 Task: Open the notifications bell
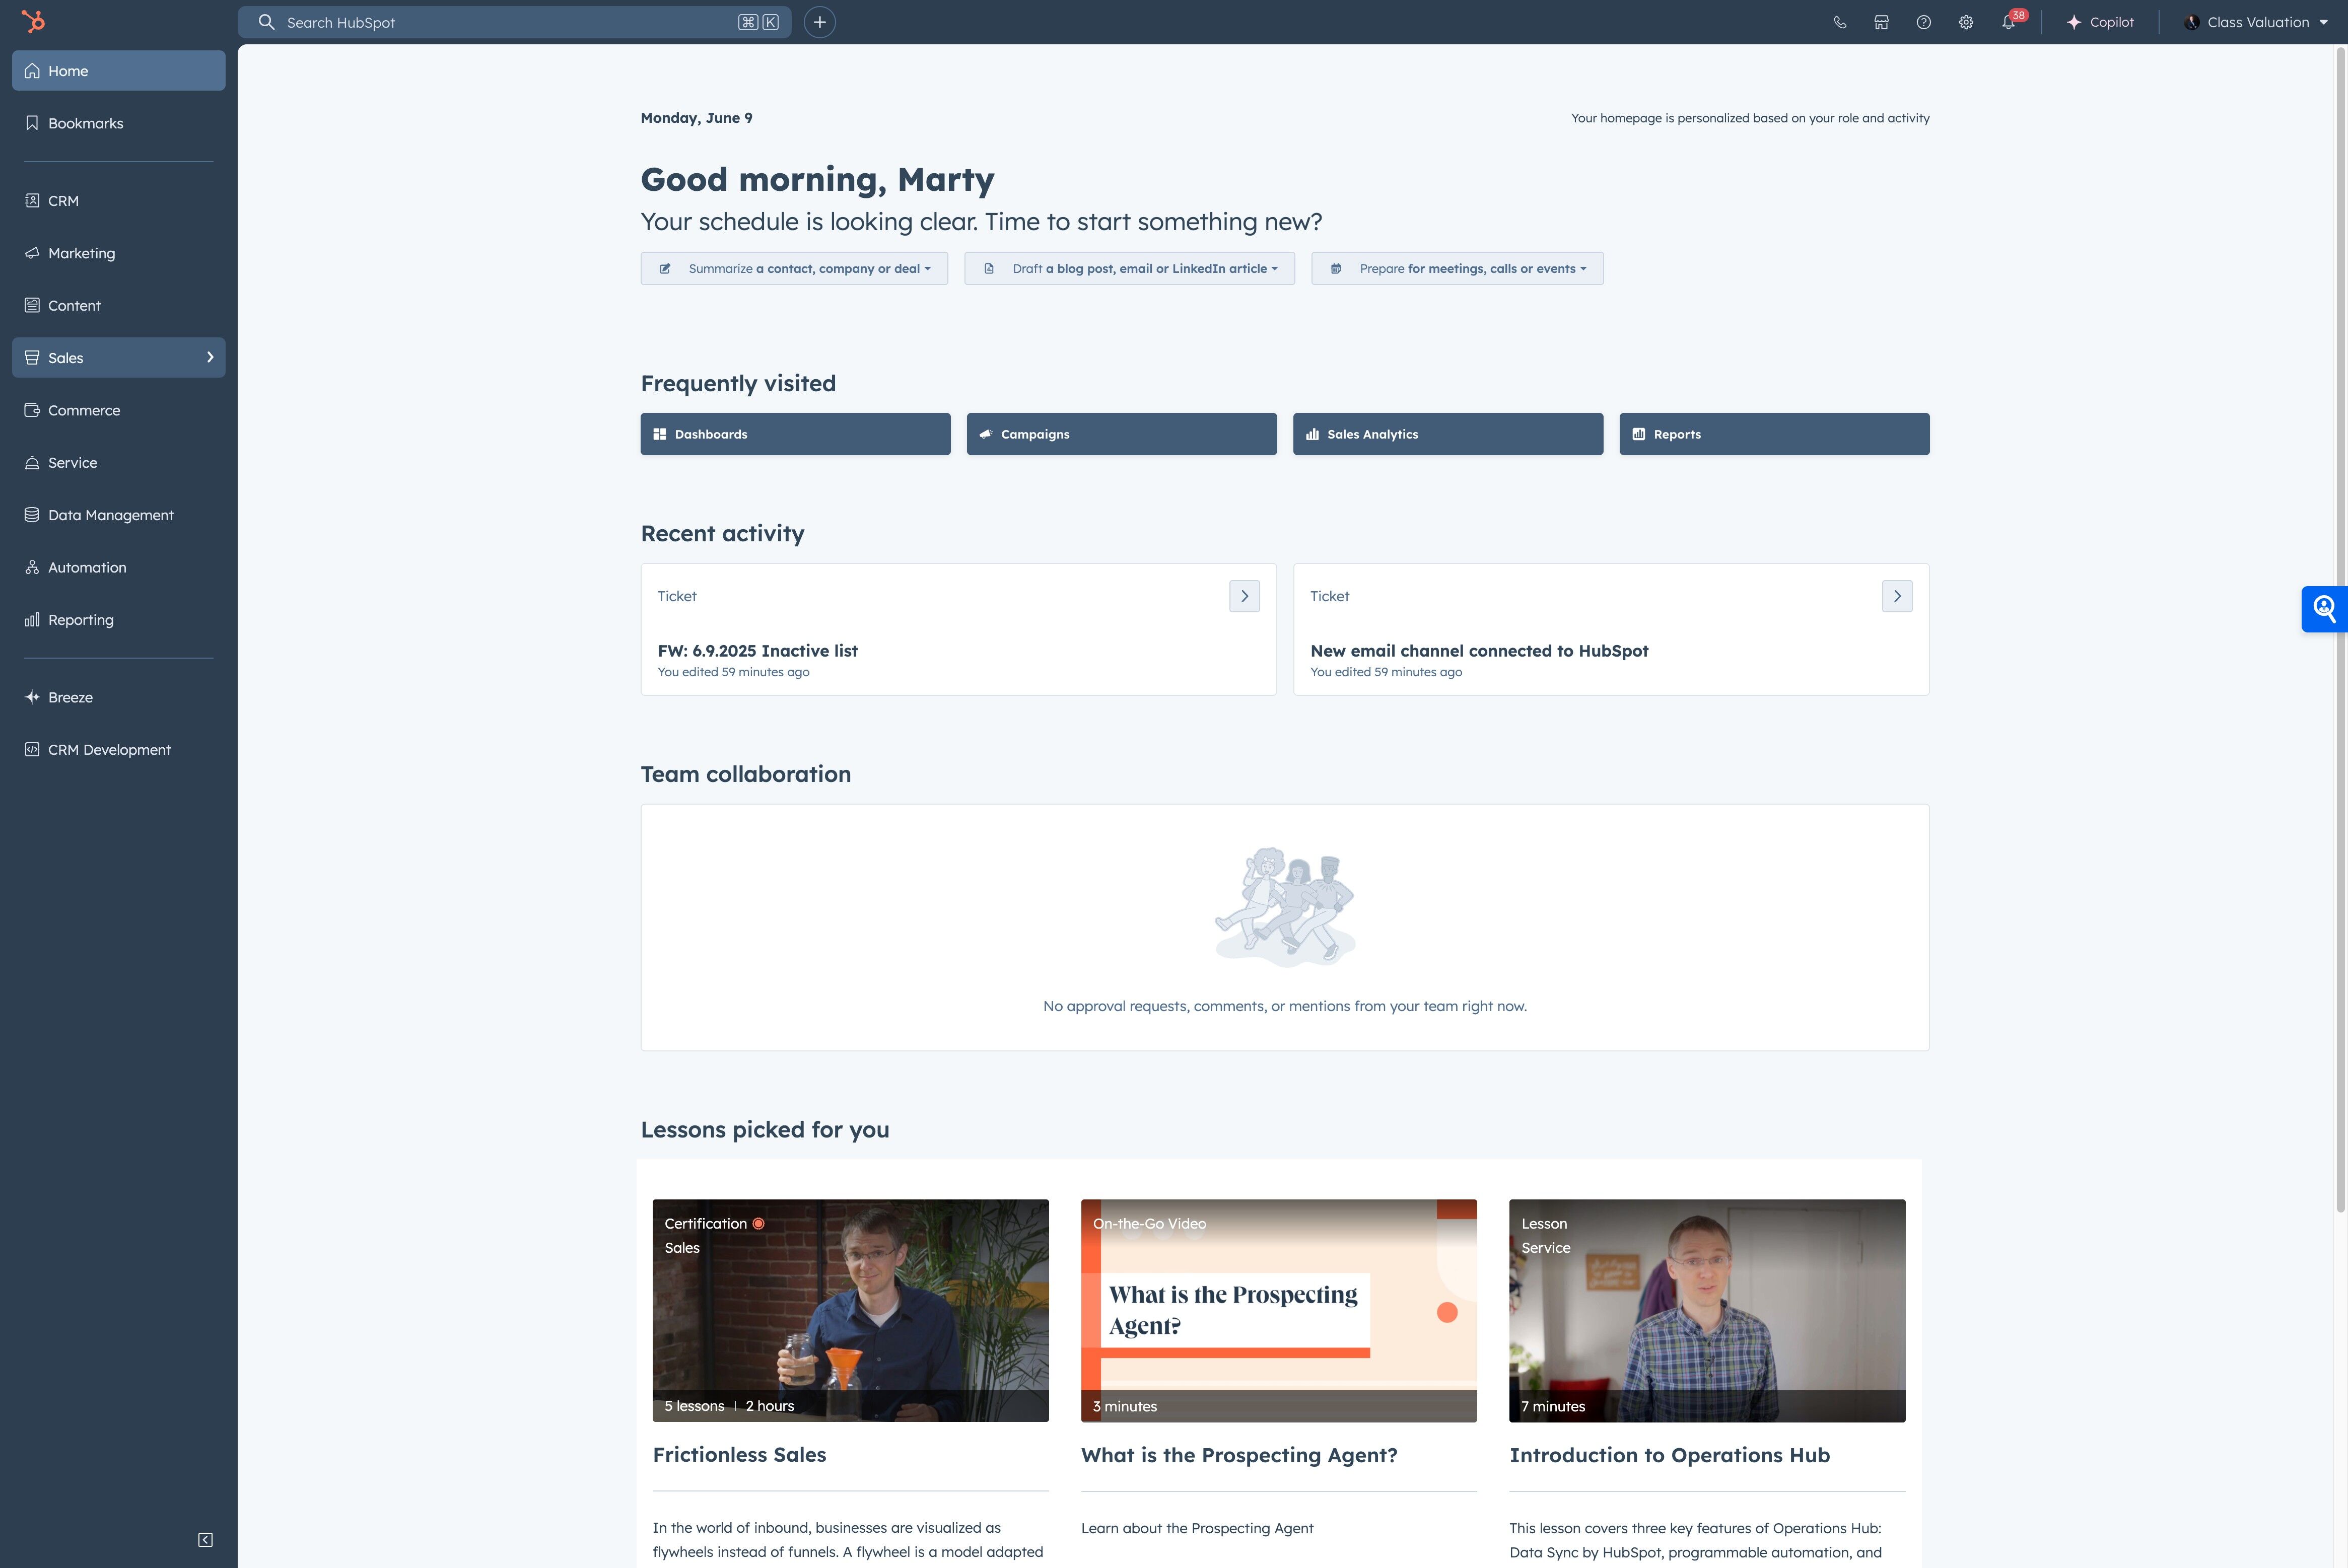click(2008, 22)
